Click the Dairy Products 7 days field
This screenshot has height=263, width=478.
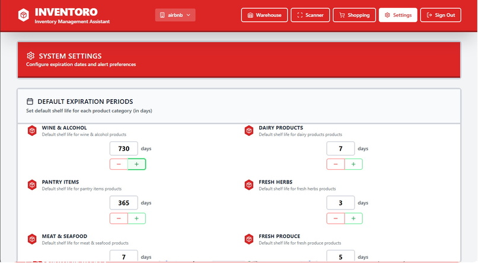(340, 148)
